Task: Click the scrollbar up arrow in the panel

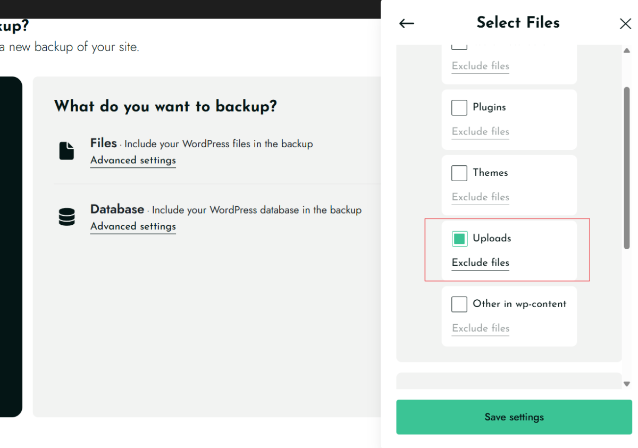Action: 626,50
